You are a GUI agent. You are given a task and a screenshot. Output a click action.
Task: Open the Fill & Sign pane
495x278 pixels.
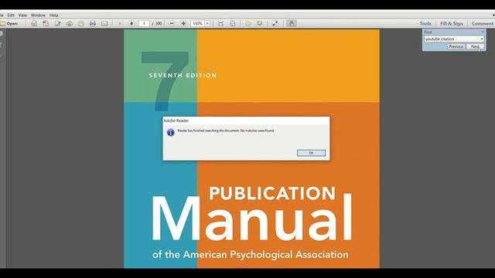coord(452,24)
